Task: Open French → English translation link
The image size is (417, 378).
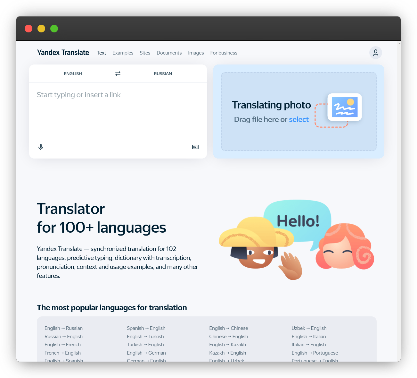Action: pyautogui.click(x=62, y=353)
